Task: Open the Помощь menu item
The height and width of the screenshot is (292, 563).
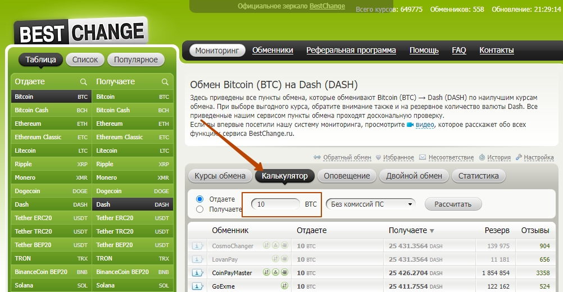Action: click(x=424, y=50)
